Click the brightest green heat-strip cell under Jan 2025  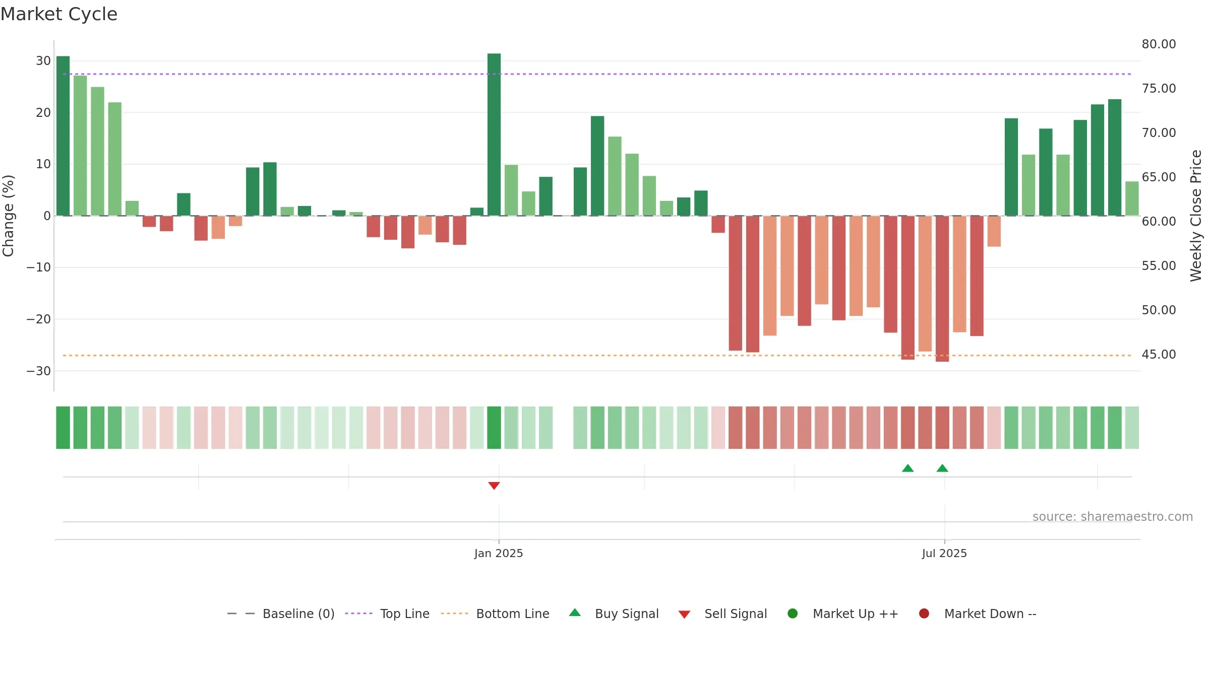coord(494,428)
